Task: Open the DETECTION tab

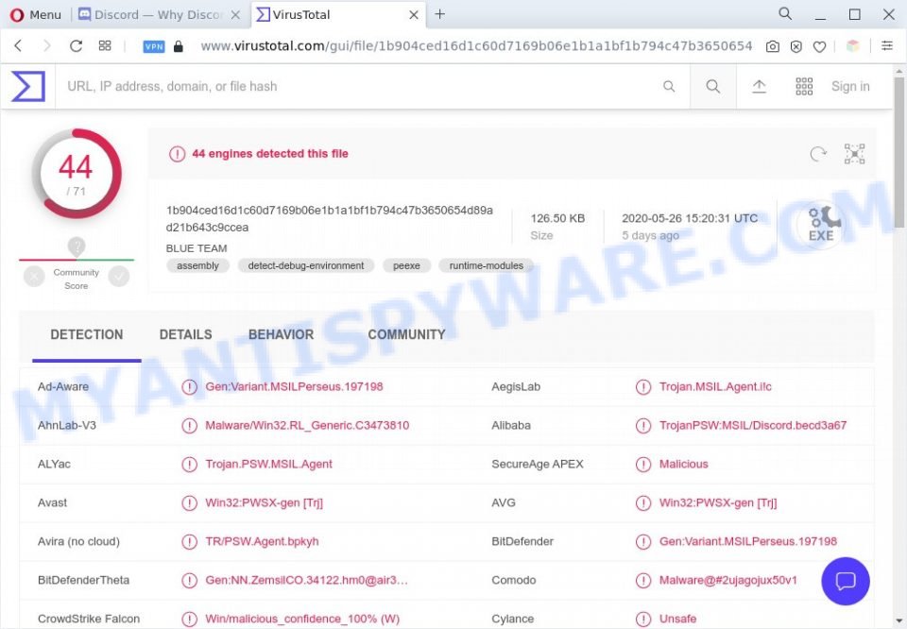Action: pos(87,334)
